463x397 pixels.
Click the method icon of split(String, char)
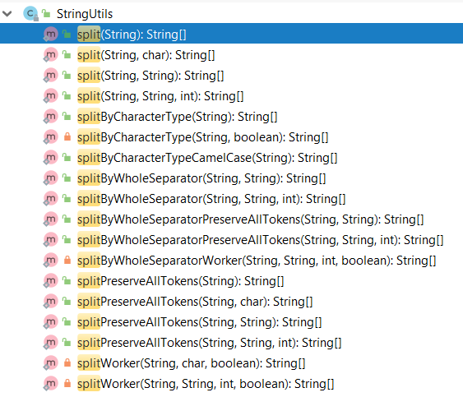pos(50,55)
